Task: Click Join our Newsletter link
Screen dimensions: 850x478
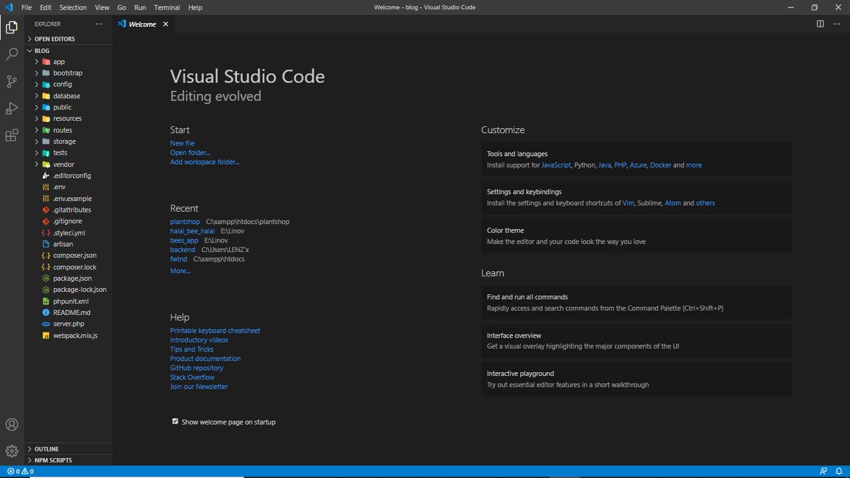Action: 199,387
